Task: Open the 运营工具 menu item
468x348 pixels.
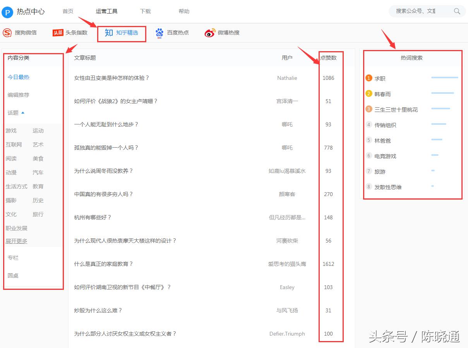Action: [x=106, y=11]
